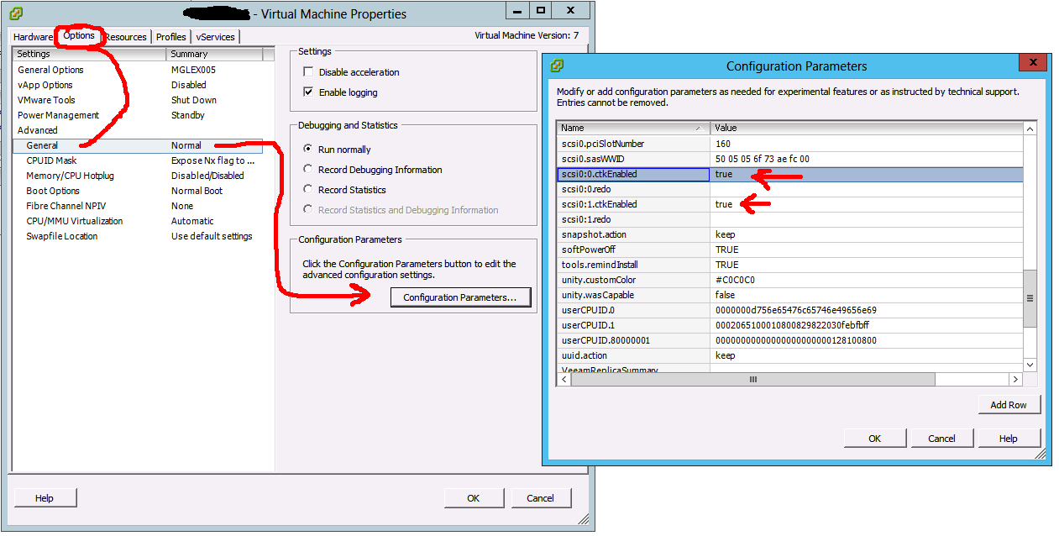
Task: Sort by the Name column header
Action: 633,128
